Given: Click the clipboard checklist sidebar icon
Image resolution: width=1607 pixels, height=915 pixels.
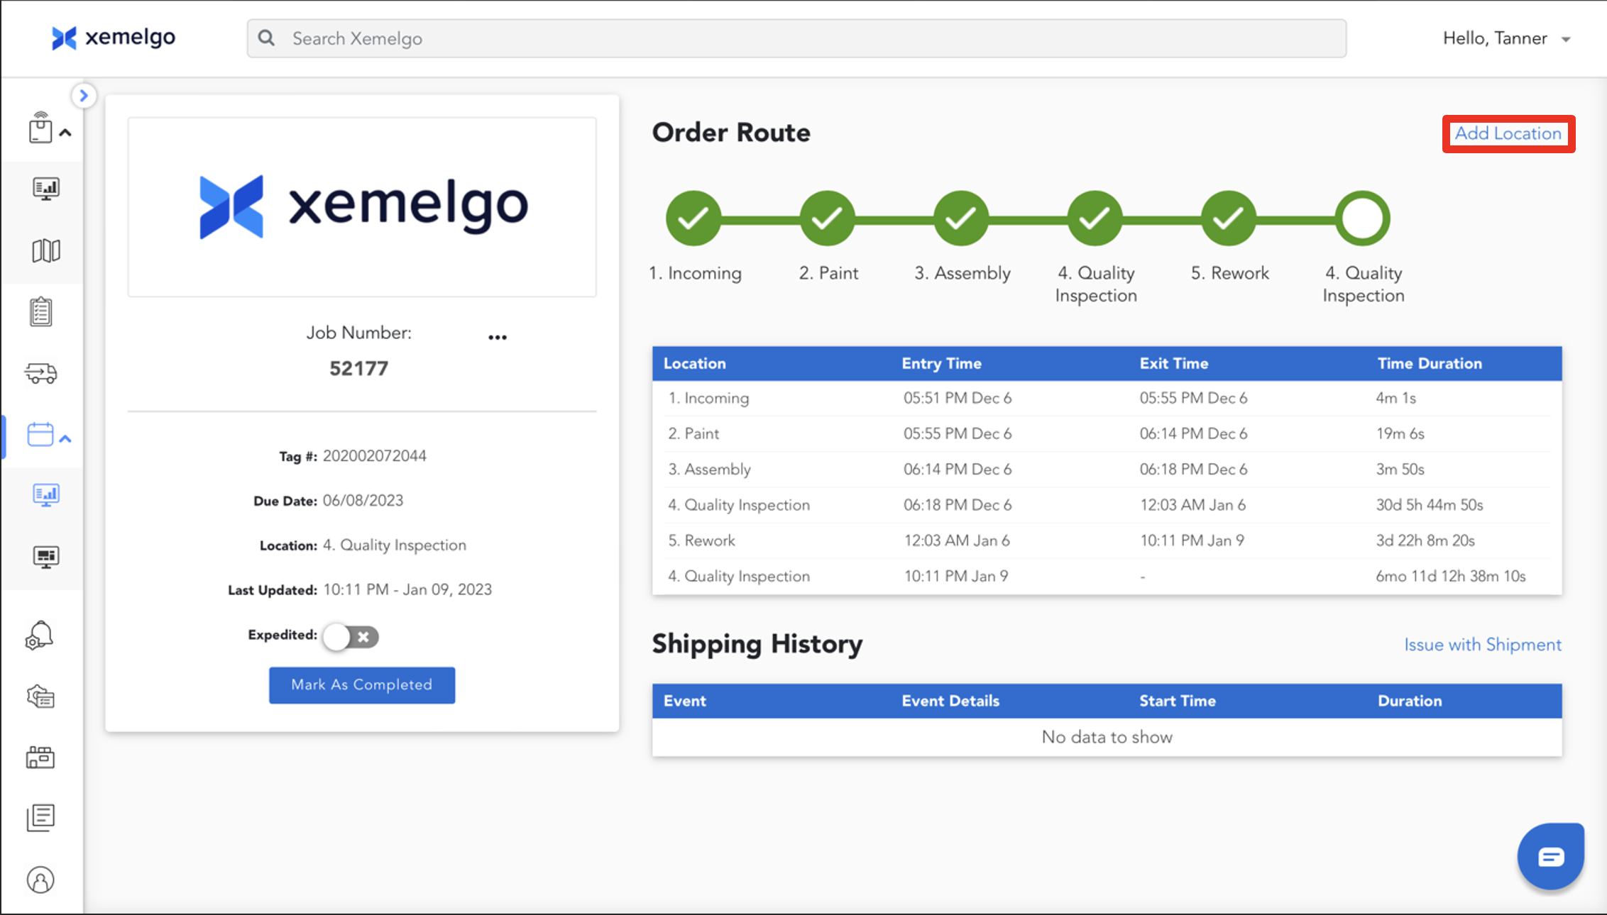Looking at the screenshot, I should (41, 311).
